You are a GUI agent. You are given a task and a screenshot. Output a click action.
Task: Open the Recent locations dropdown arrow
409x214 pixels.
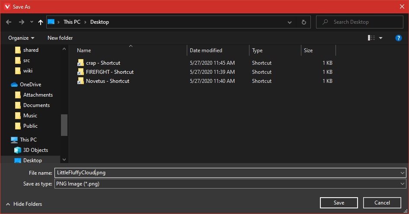[x=32, y=22]
